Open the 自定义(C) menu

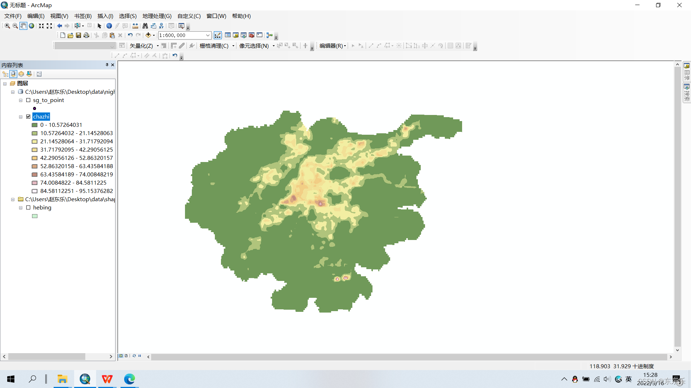tap(189, 16)
